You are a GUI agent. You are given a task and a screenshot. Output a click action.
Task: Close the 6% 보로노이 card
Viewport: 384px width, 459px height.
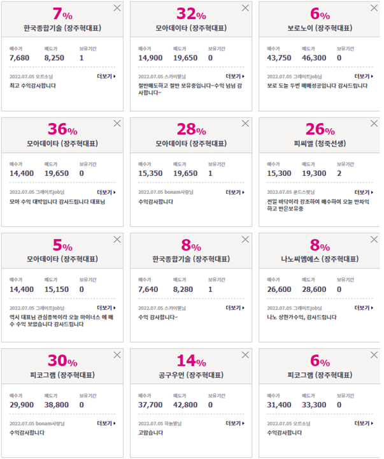pos(374,8)
